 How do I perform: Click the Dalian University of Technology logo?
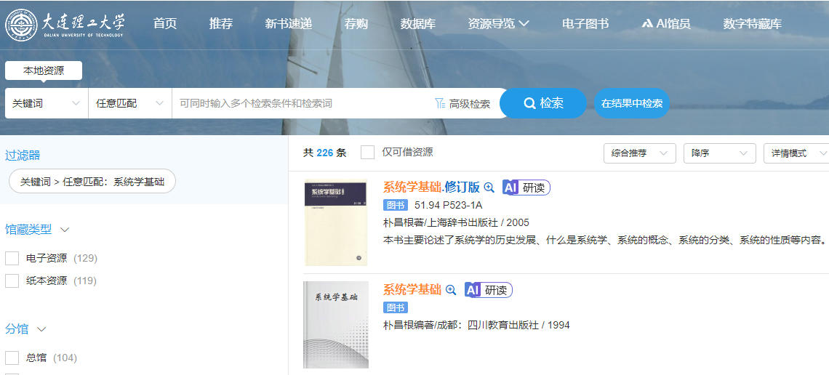coord(65,24)
